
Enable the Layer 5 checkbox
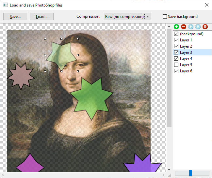pyautogui.click(x=176, y=65)
